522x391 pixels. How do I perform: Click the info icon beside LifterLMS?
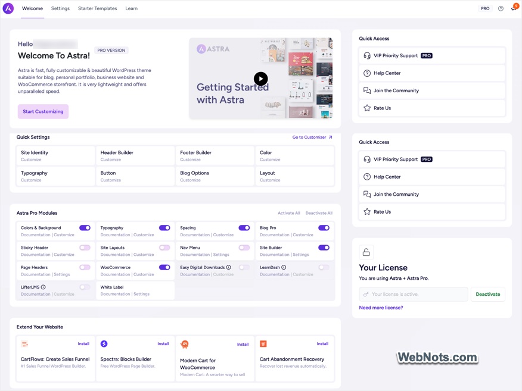pyautogui.click(x=44, y=287)
